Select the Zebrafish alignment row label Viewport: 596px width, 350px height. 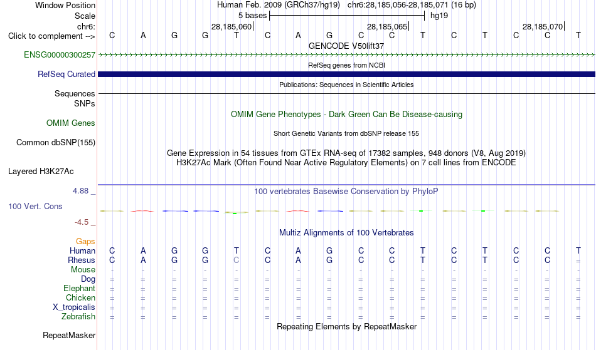[x=78, y=316]
